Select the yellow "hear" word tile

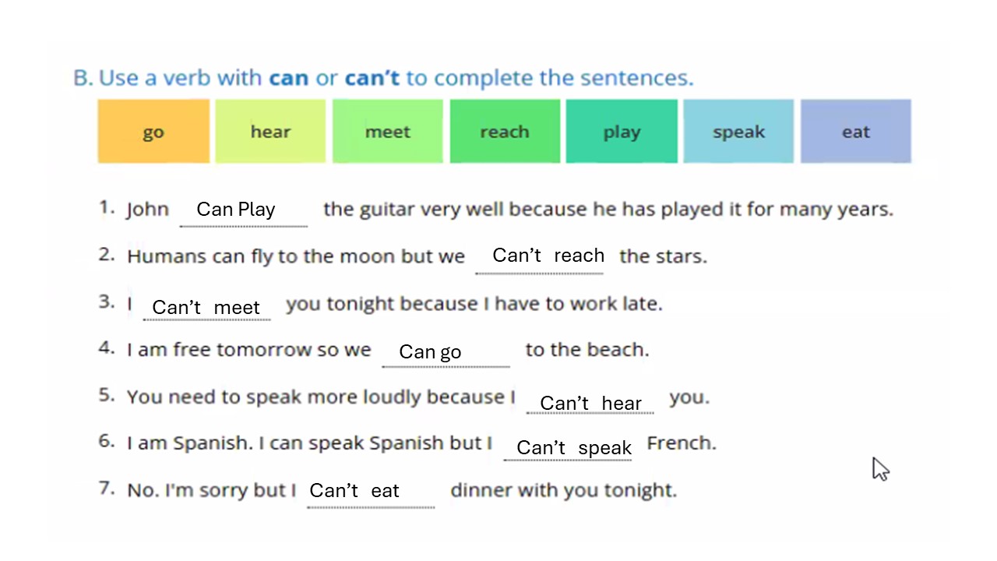[270, 132]
